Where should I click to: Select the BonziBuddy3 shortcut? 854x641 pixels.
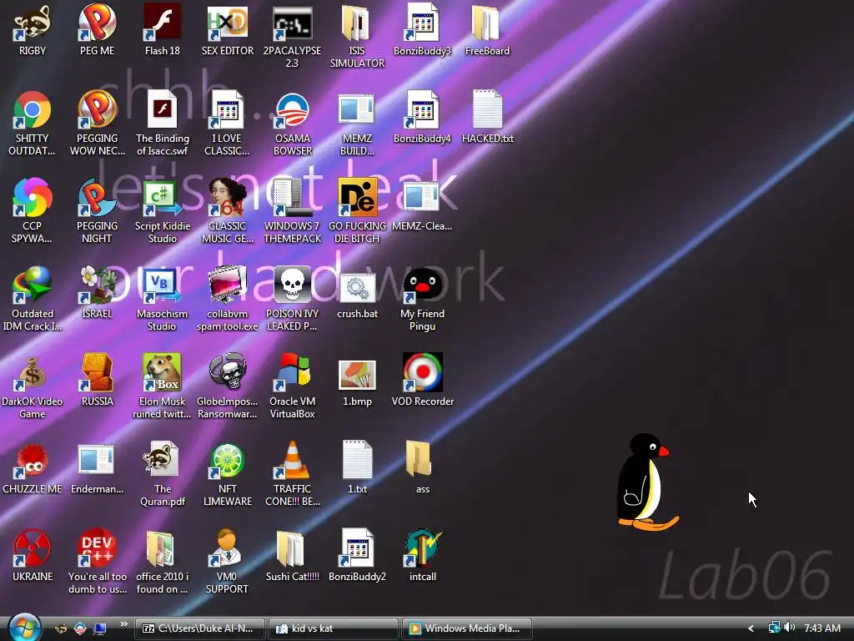(422, 23)
